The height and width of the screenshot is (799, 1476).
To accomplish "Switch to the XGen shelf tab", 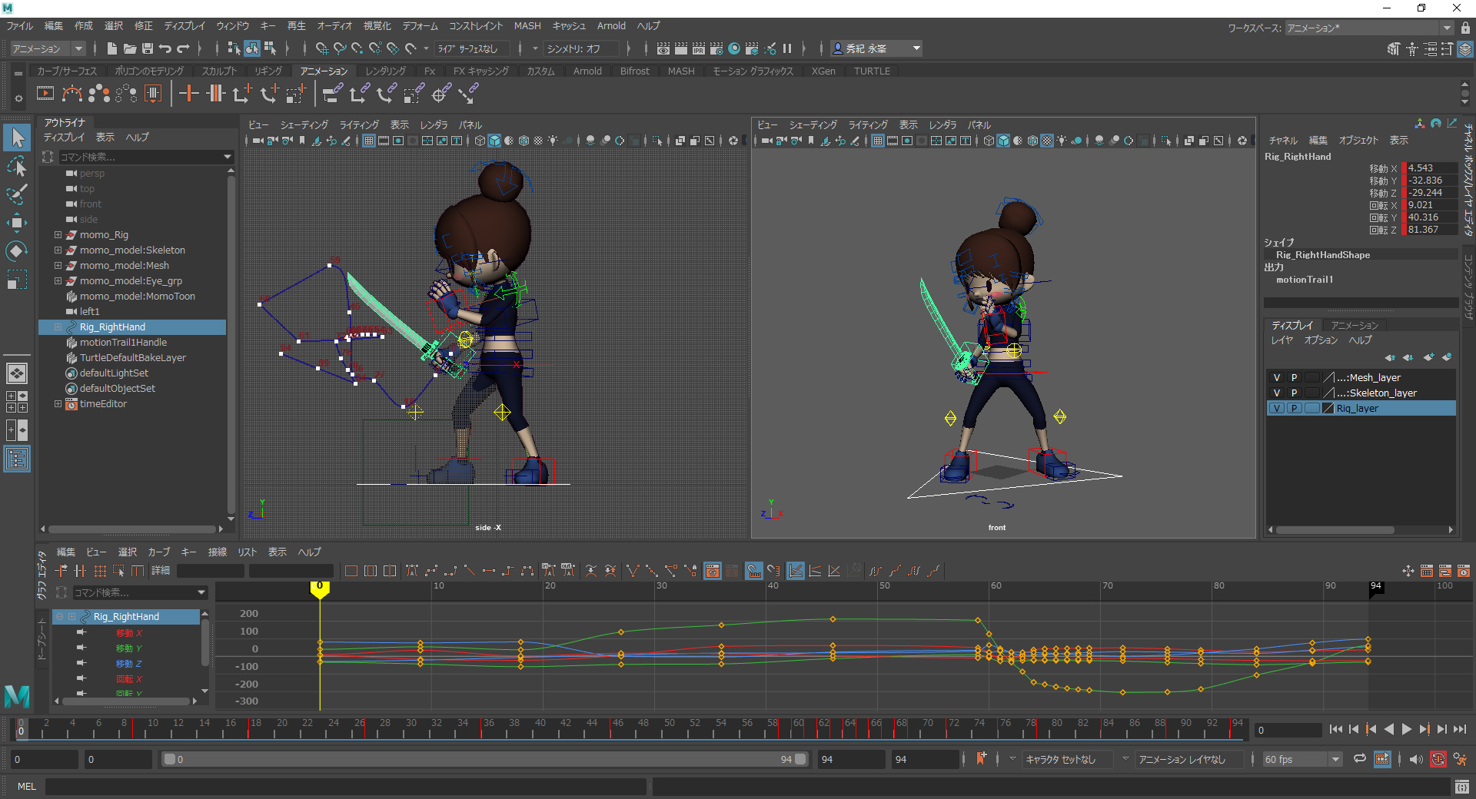I will tap(823, 71).
